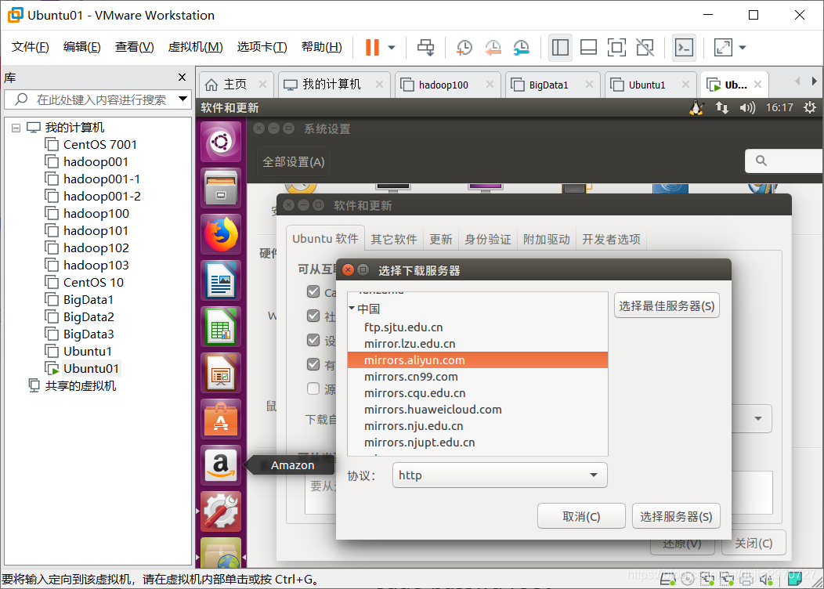Viewport: 824px width, 589px height.
Task: Open Ubuntu Software Center launcher icon
Action: pos(221,419)
